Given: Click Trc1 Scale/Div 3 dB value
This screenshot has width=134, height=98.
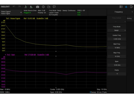Looking at the screenshot, I should pyautogui.click(x=42, y=18).
